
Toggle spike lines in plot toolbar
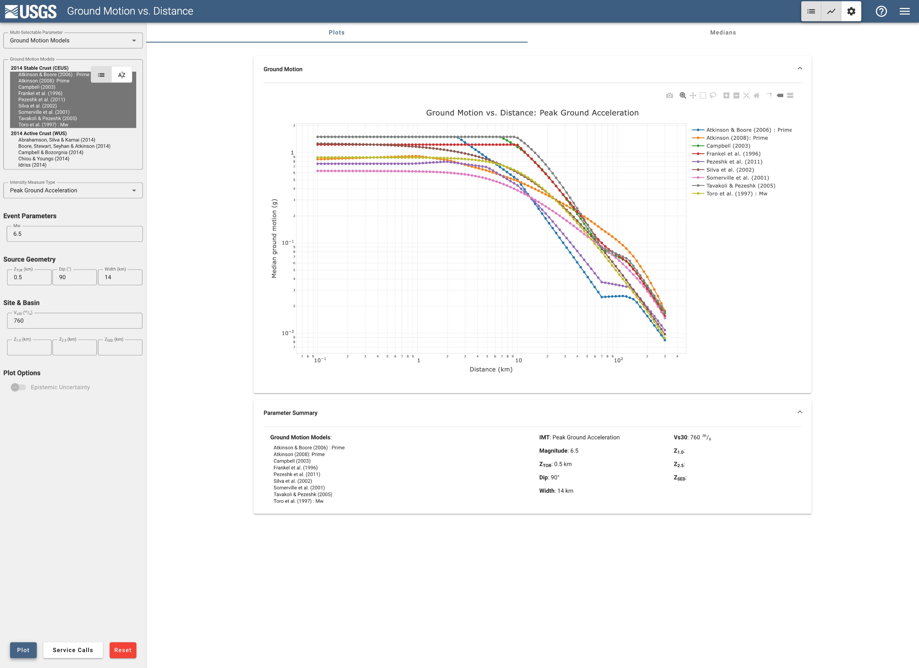(769, 96)
